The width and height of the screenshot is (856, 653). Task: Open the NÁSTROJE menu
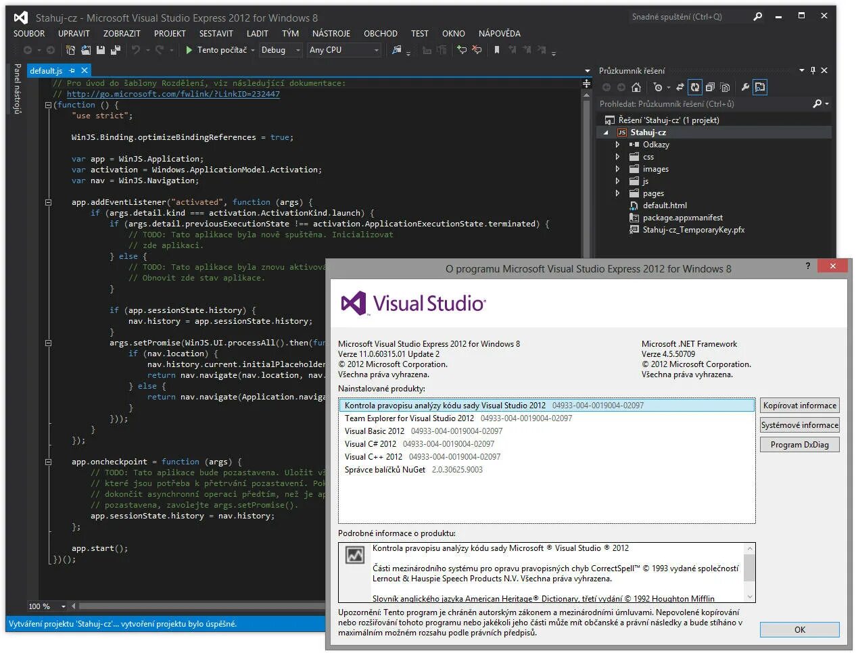331,33
